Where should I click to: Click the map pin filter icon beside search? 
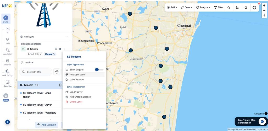click(x=57, y=72)
